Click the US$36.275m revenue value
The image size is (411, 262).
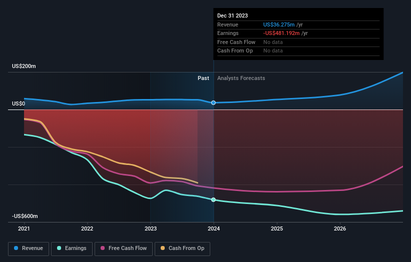point(279,24)
